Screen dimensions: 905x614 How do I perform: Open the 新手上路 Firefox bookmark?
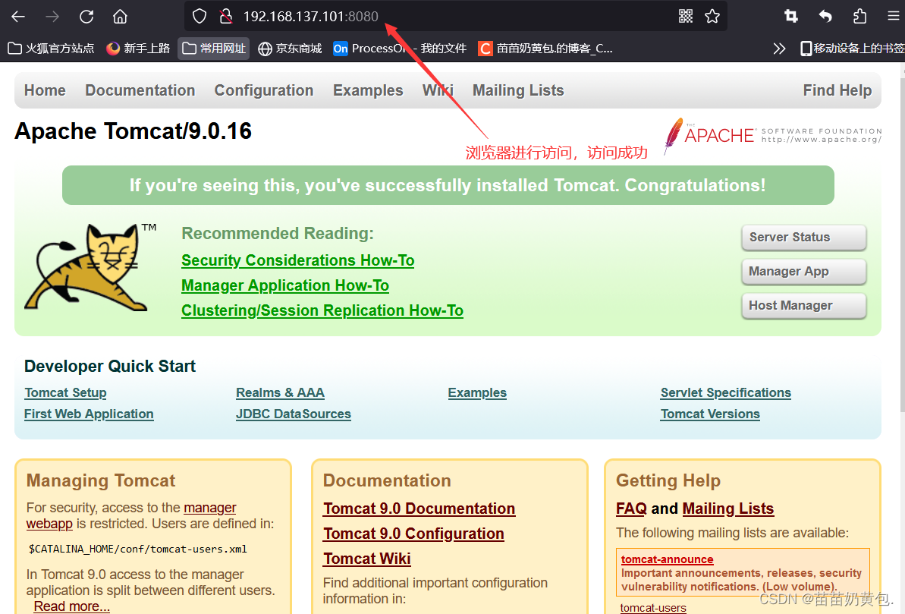click(139, 49)
